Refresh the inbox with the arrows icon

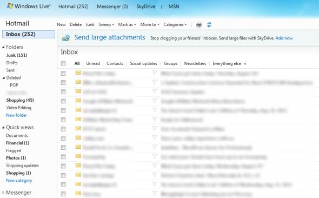[x=209, y=25]
